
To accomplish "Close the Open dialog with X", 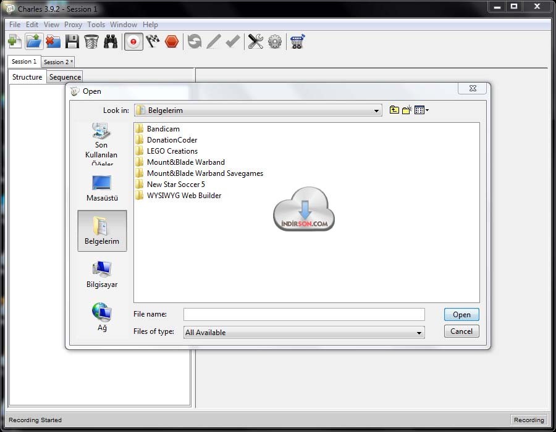I will coord(473,88).
